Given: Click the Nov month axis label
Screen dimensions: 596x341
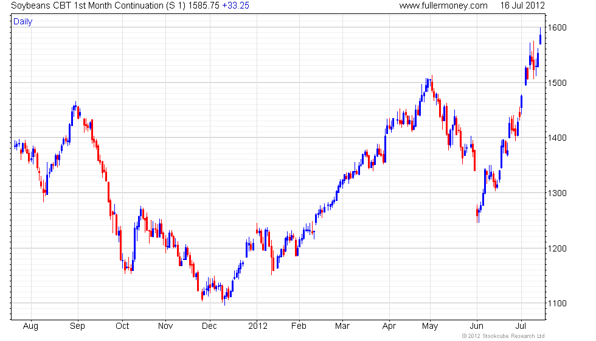Looking at the screenshot, I should coord(165,326).
